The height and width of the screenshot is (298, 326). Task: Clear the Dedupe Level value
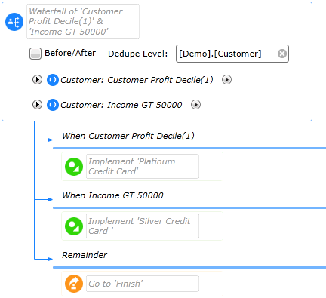(x=282, y=54)
